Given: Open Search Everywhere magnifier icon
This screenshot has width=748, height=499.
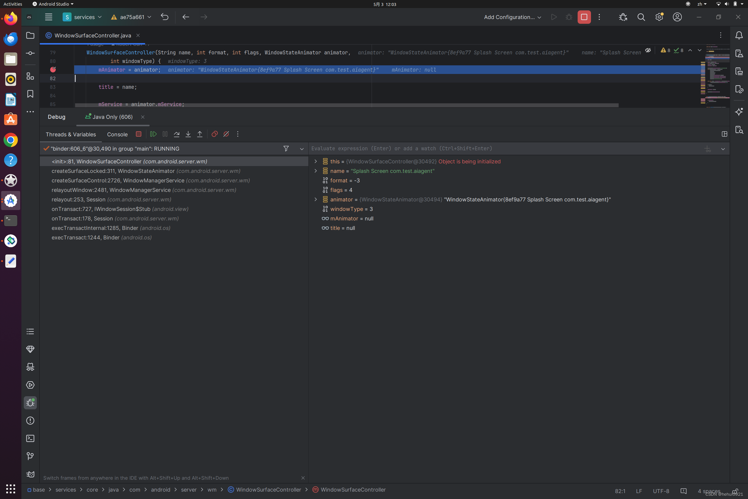Looking at the screenshot, I should coord(641,17).
